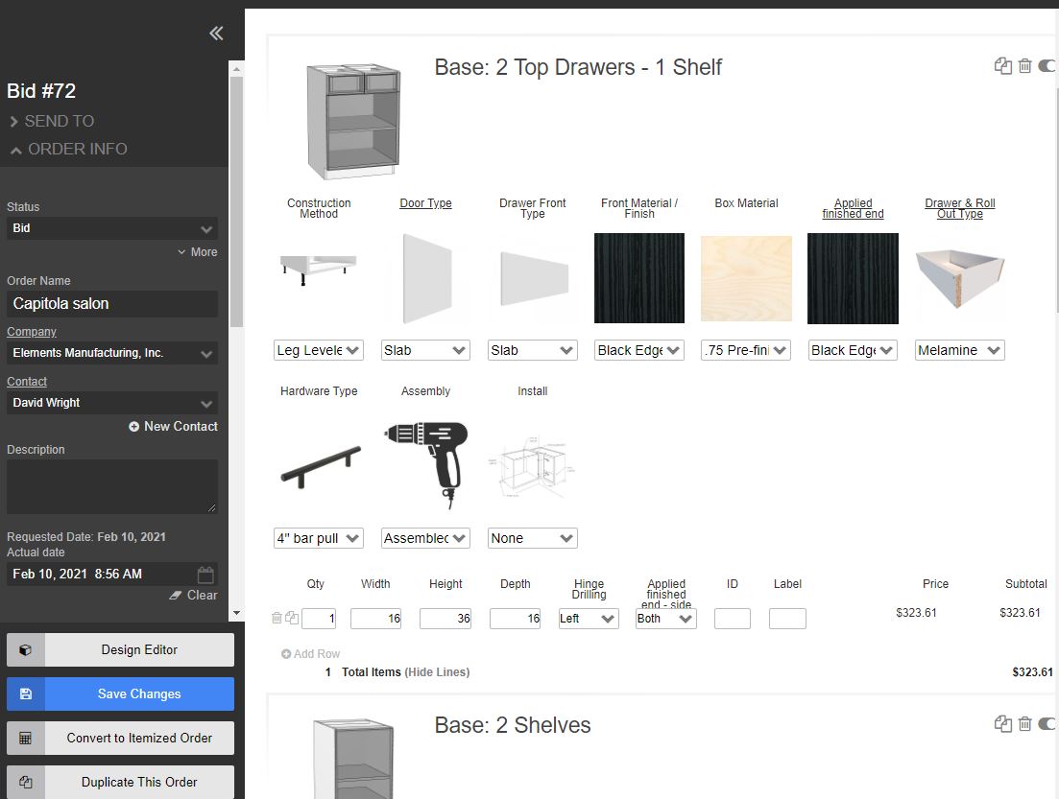Duplicate the Base: 2 Top Drawers cabinet
Image resolution: width=1059 pixels, height=799 pixels.
[1002, 66]
